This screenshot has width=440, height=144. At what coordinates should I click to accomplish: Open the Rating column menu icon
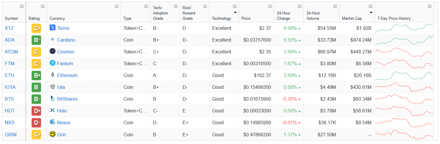point(43,6)
